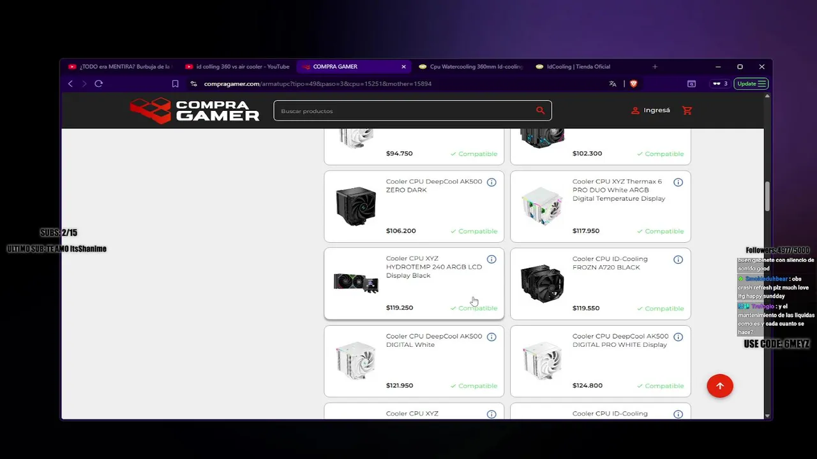The width and height of the screenshot is (817, 459).
Task: Click the wallet icon in the toolbar
Action: [x=691, y=84]
